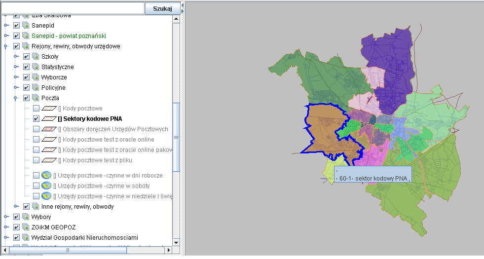
Task: Click the Obszary doręczeń Urzędów Pocztowych icon
Action: [49, 129]
